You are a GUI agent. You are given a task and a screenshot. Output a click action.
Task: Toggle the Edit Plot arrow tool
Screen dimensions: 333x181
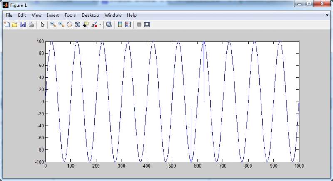pyautogui.click(x=42, y=24)
